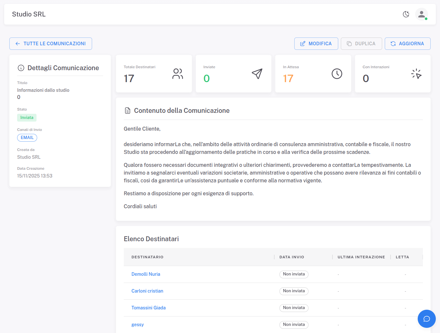Click the Inviata status badge
Image resolution: width=440 pixels, height=333 pixels.
(x=26, y=117)
